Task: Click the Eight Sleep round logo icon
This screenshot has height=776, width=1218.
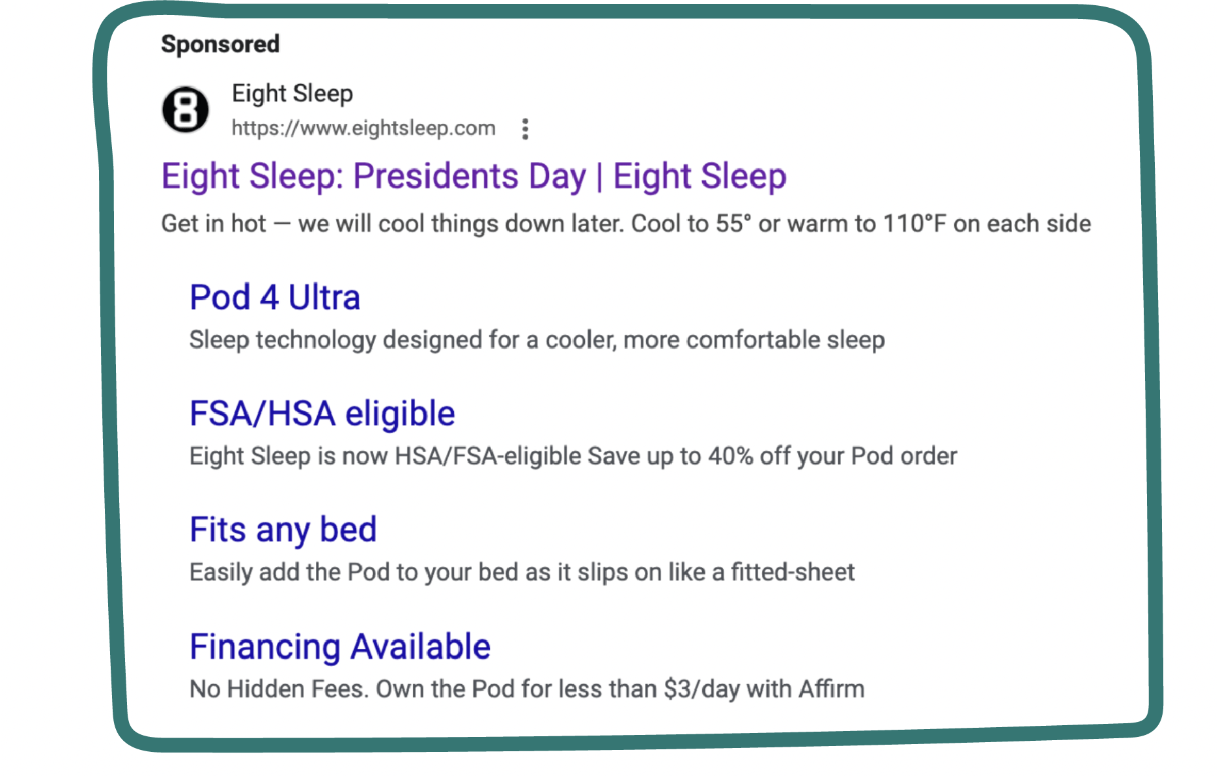Action: (x=186, y=109)
